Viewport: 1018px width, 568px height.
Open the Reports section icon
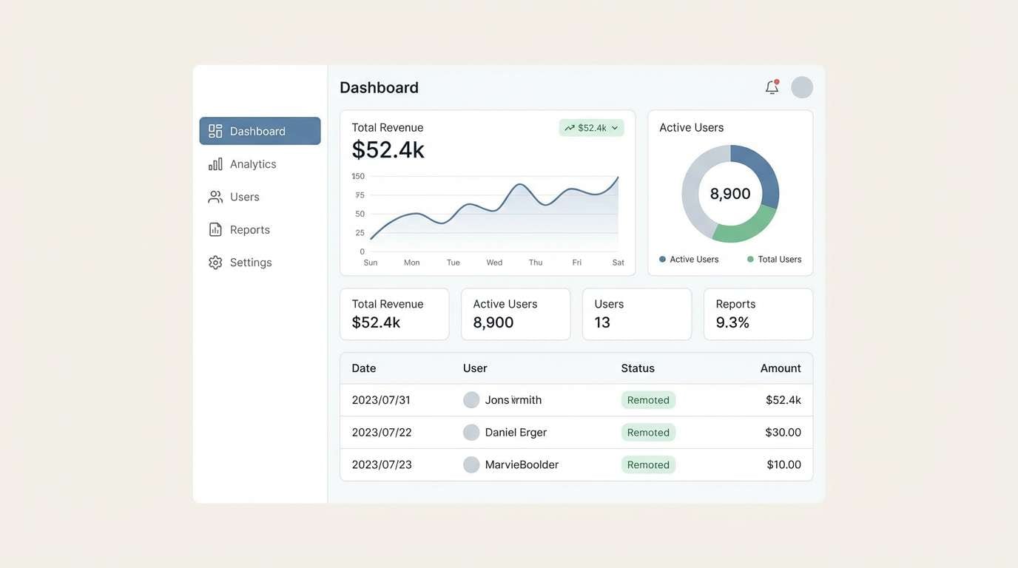[x=215, y=229]
